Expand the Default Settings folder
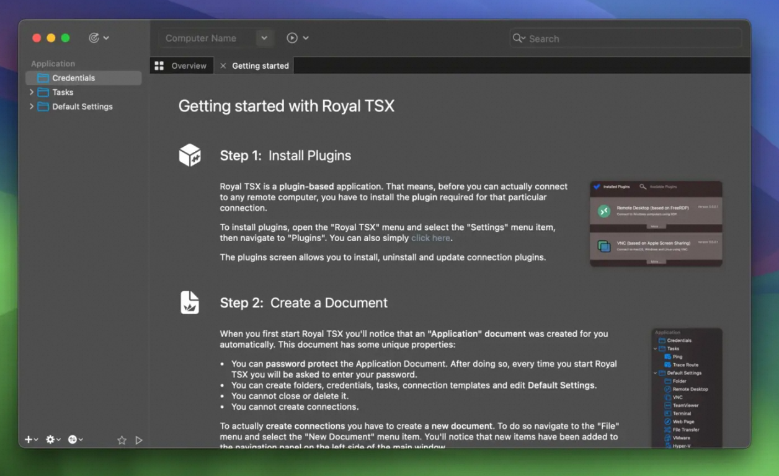 click(x=32, y=107)
